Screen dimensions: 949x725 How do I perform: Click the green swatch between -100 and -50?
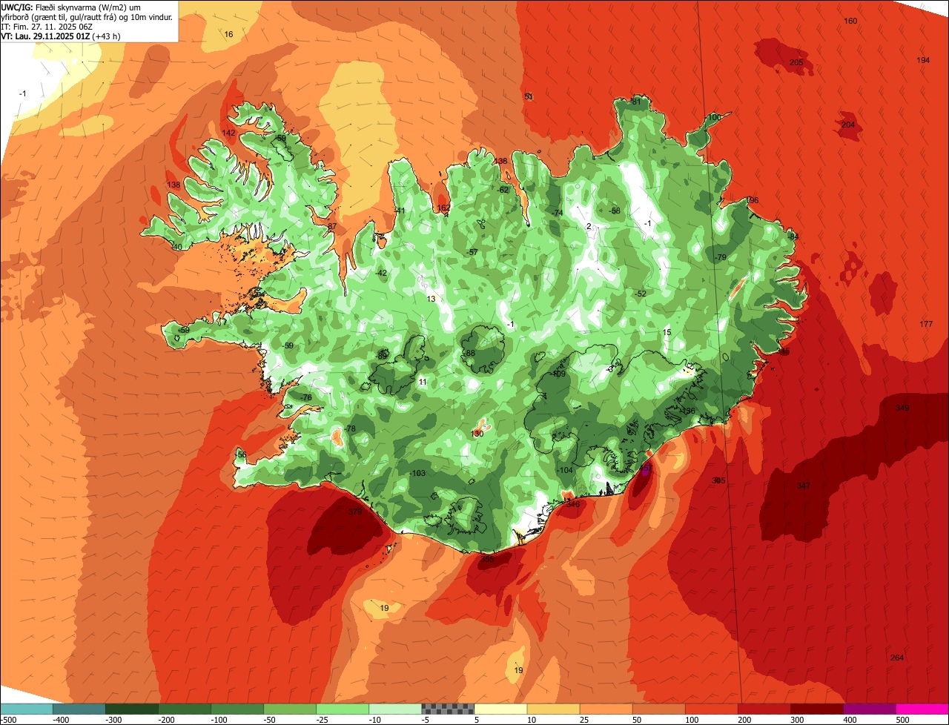[x=237, y=709]
